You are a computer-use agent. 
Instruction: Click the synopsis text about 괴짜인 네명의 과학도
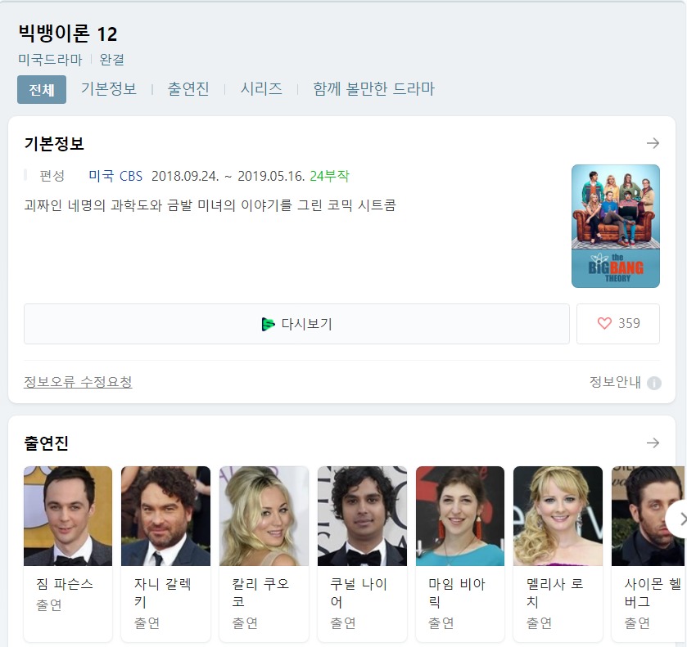click(x=210, y=204)
